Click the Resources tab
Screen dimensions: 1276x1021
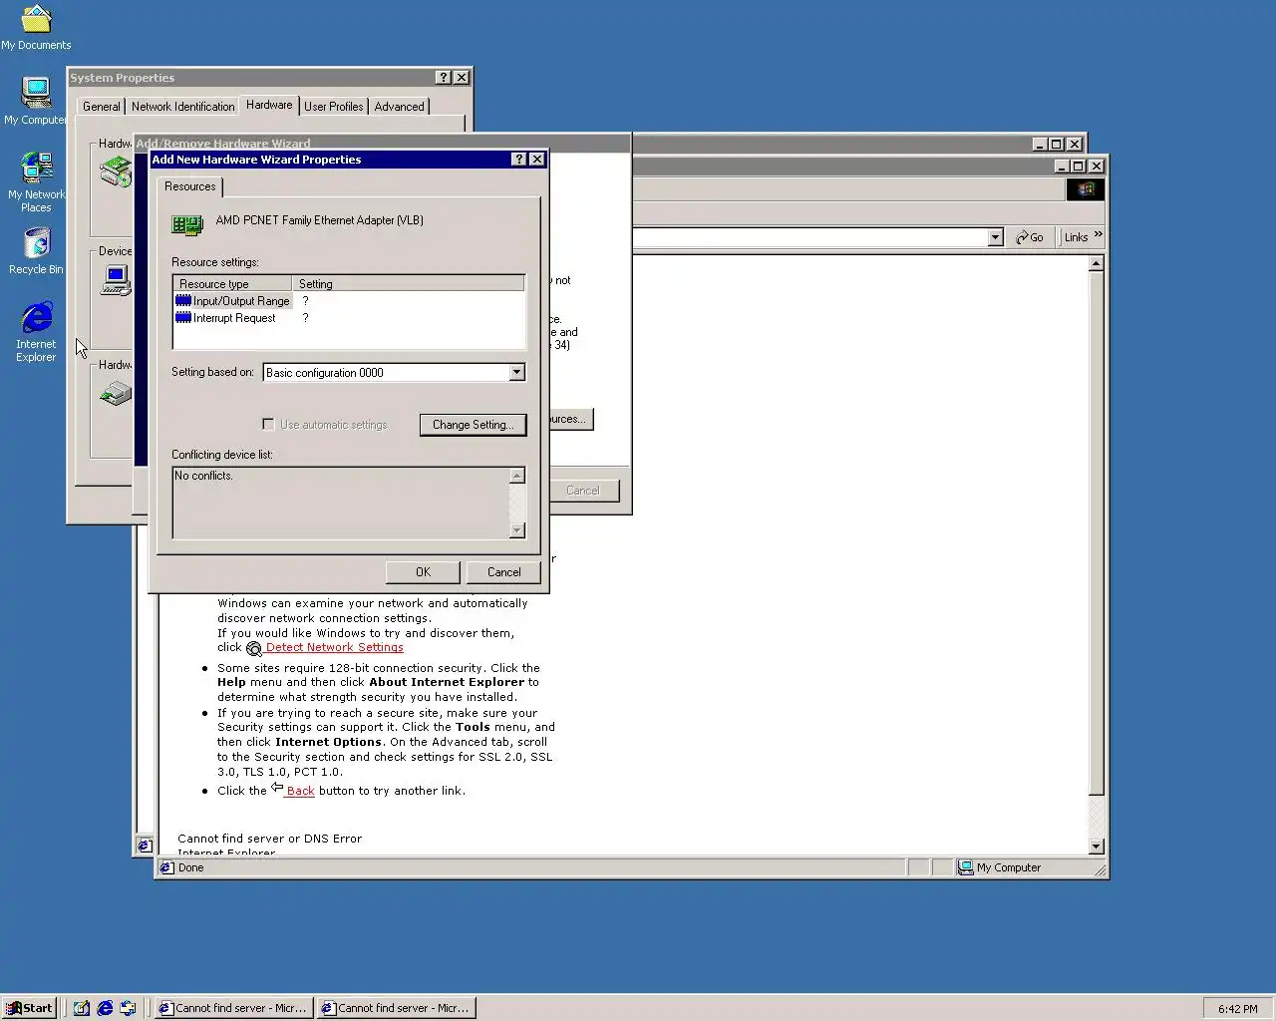[190, 186]
